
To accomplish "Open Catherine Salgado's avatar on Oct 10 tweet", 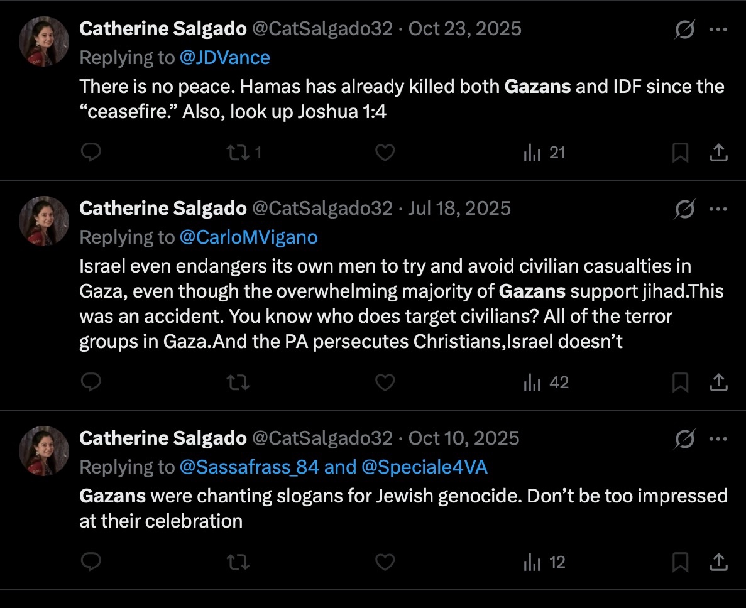I will (x=44, y=450).
